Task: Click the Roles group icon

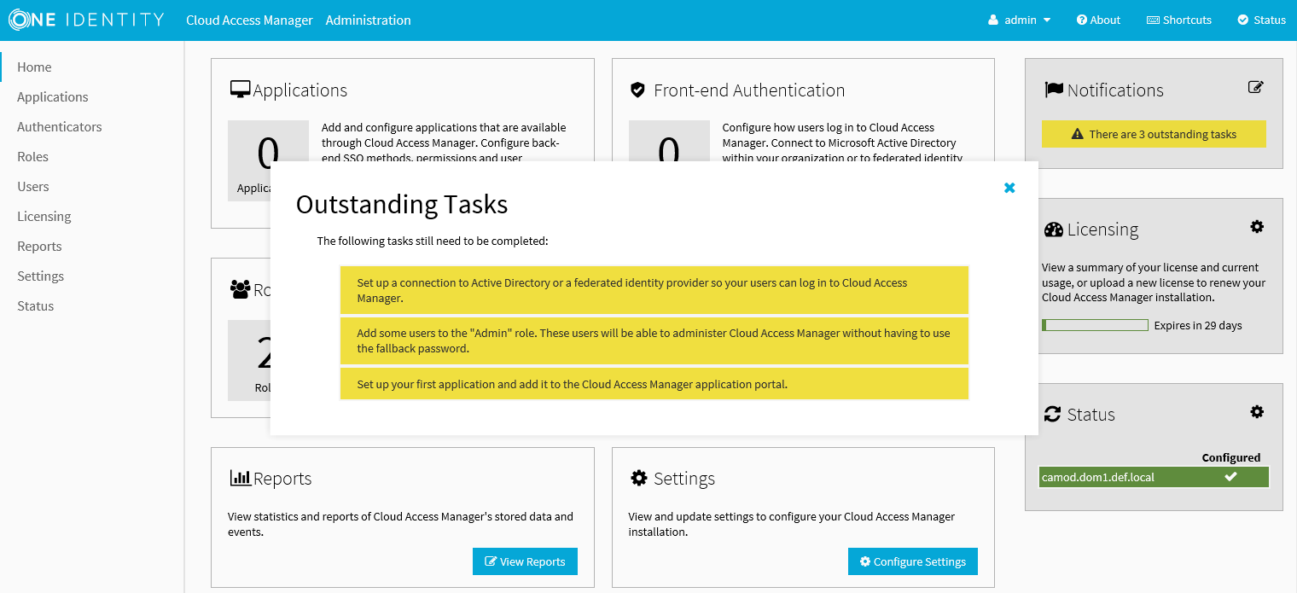Action: [240, 289]
